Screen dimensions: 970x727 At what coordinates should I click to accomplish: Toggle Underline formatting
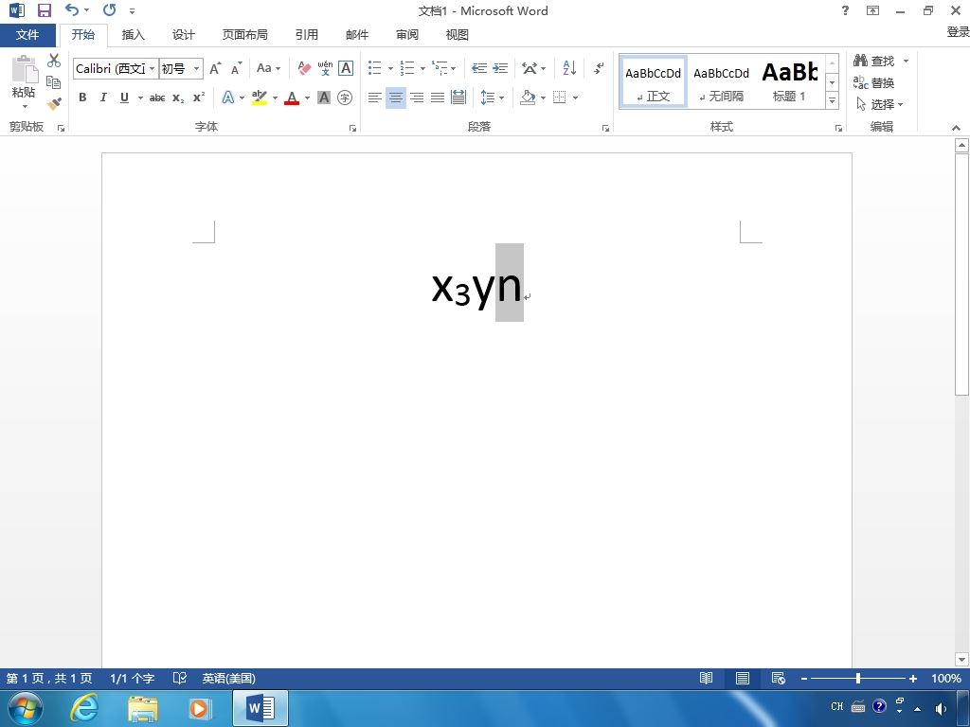click(x=124, y=98)
